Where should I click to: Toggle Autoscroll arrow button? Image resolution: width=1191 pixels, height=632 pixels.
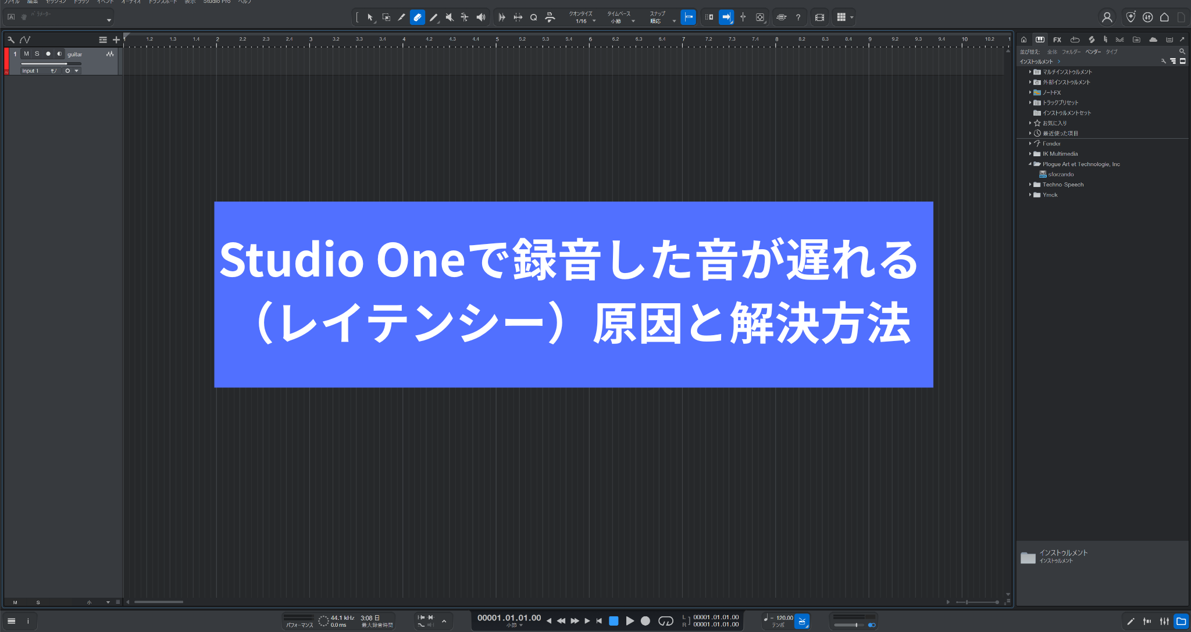[726, 17]
